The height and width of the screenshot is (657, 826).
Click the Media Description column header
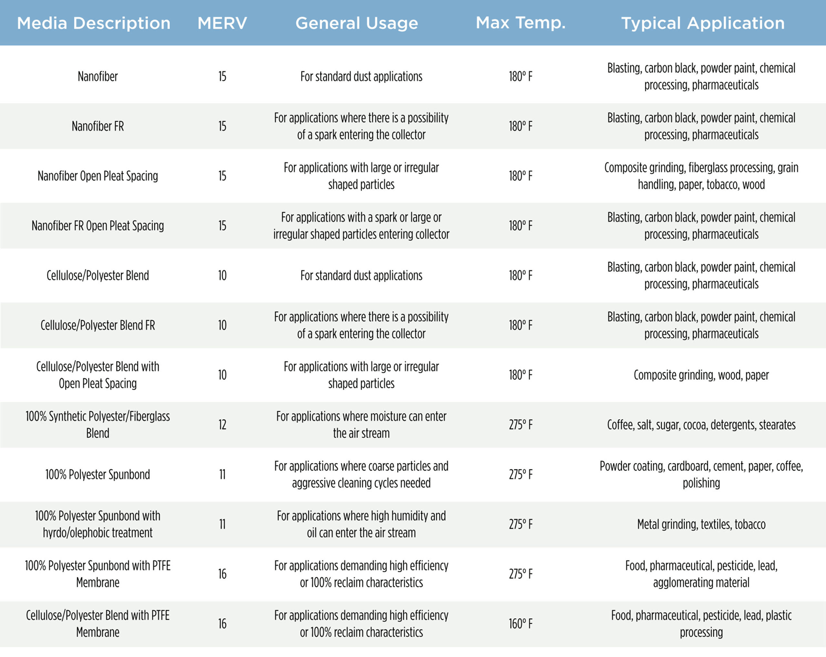click(x=94, y=23)
